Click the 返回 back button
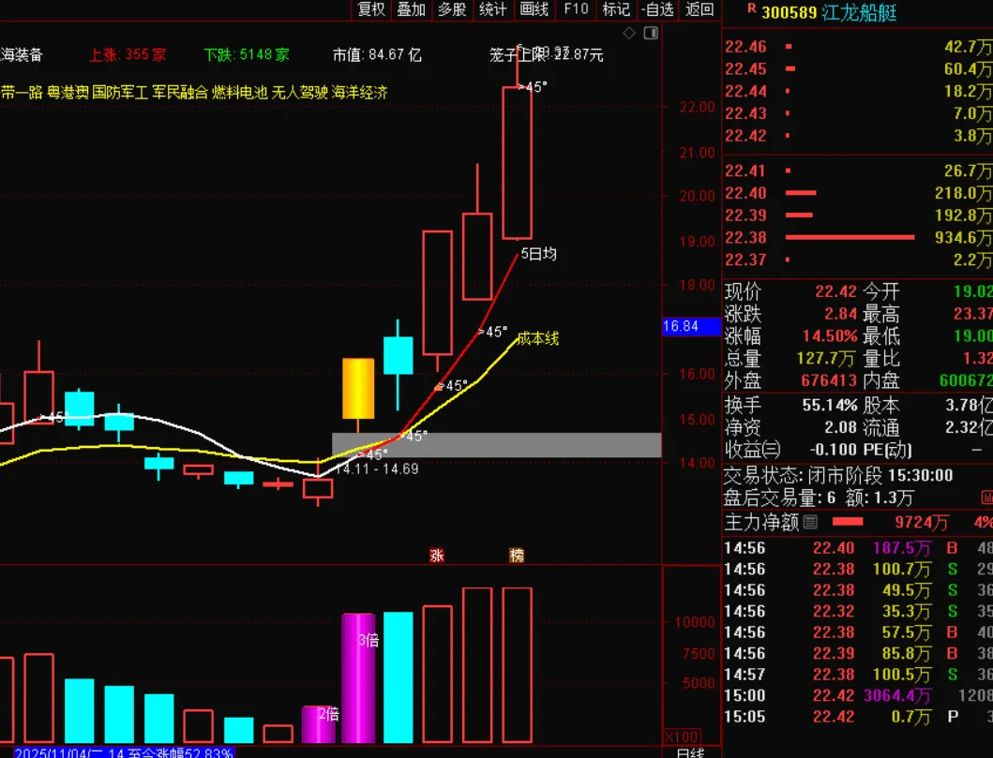Viewport: 993px width, 758px height. pyautogui.click(x=698, y=10)
